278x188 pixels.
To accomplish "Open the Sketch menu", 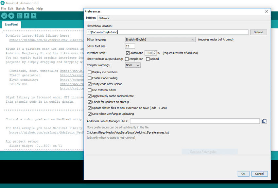I will point(20,9).
